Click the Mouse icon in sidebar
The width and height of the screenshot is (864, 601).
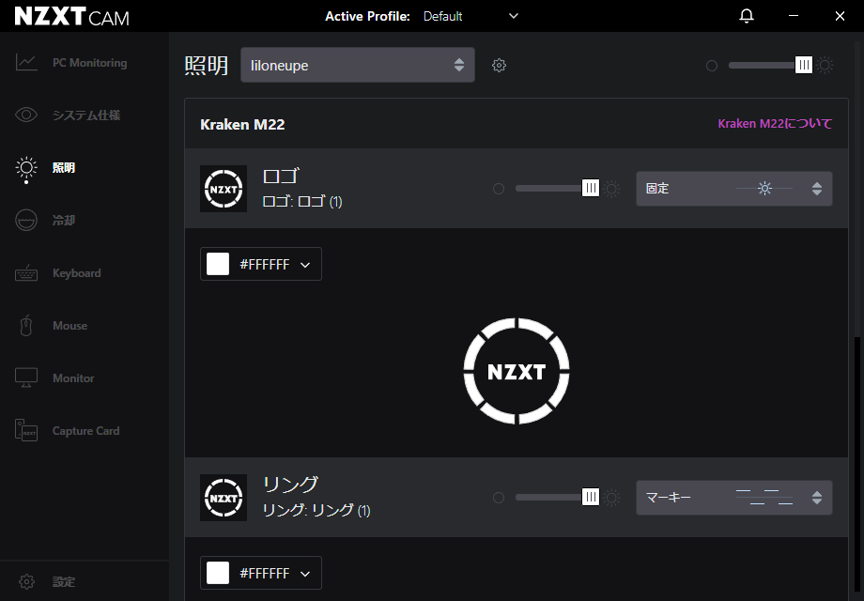pos(26,326)
